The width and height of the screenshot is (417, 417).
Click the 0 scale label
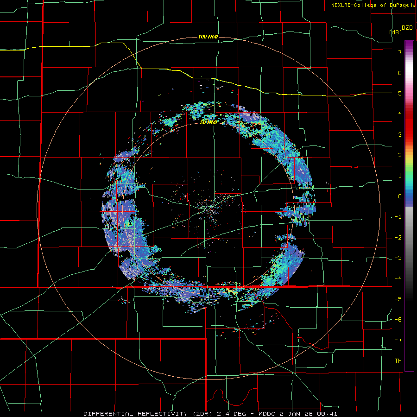point(400,196)
